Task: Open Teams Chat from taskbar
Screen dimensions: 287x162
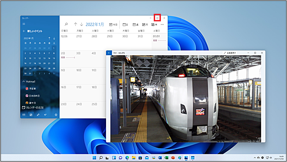Action: [x=120, y=158]
